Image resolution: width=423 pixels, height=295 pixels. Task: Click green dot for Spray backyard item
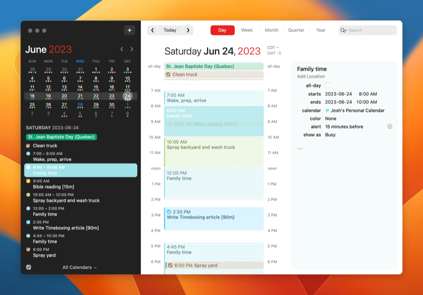point(28,194)
